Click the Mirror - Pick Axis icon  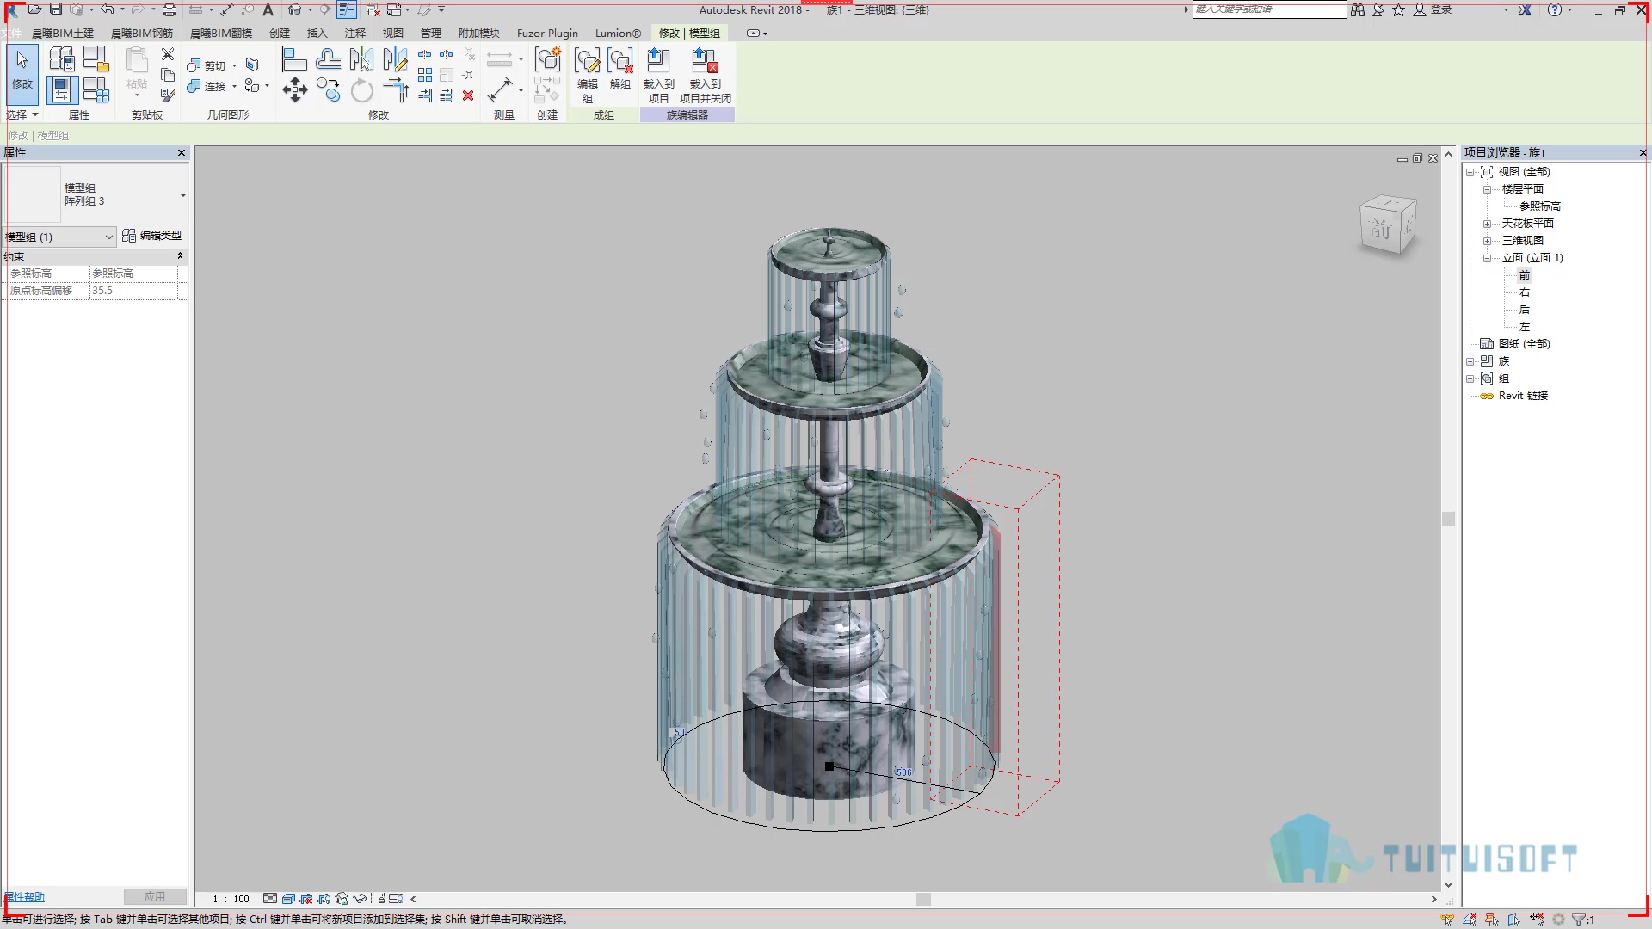click(361, 59)
